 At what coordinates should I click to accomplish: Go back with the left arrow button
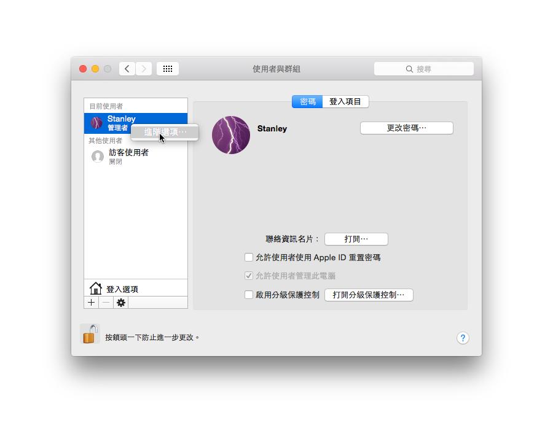click(x=127, y=69)
